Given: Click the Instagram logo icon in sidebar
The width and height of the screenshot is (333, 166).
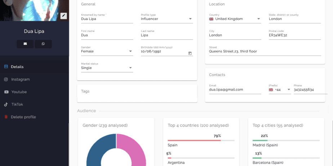Looking at the screenshot, I should point(6,79).
